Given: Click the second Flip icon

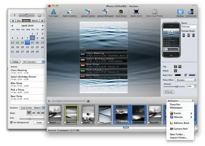Looking at the screenshot, I should tap(180, 67).
